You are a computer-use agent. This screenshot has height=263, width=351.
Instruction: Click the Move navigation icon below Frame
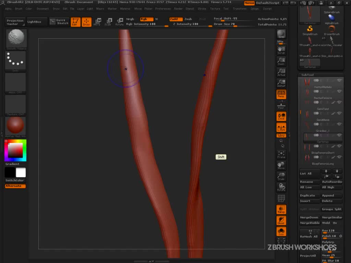[281, 165]
